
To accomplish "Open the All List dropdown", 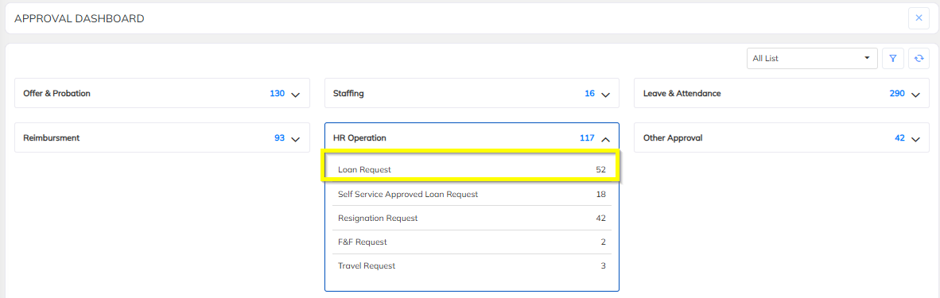I will point(812,59).
